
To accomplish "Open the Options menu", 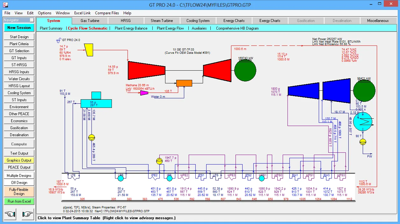I will click(x=45, y=13).
